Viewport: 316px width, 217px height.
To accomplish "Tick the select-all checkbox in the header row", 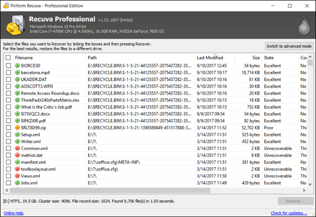I will coord(8,58).
